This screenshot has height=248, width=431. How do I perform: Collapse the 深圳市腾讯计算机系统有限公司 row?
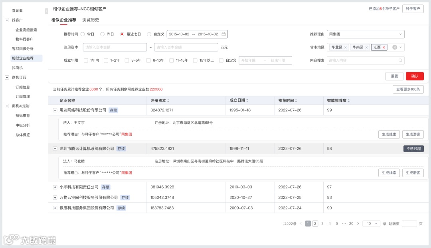55,148
